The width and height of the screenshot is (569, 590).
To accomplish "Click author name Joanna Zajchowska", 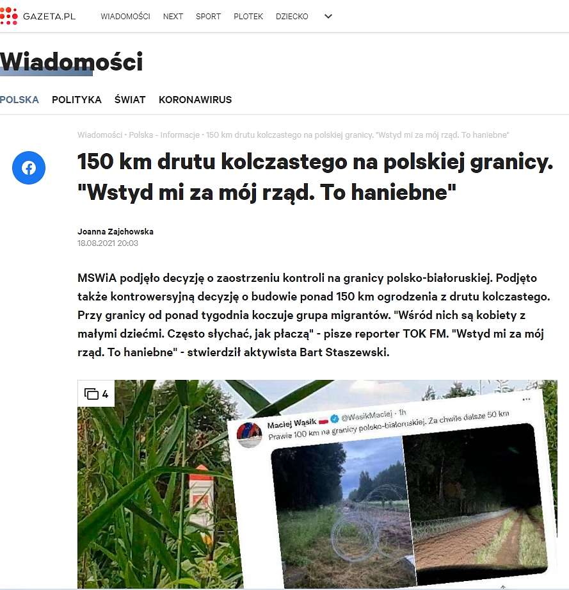I will (x=115, y=231).
